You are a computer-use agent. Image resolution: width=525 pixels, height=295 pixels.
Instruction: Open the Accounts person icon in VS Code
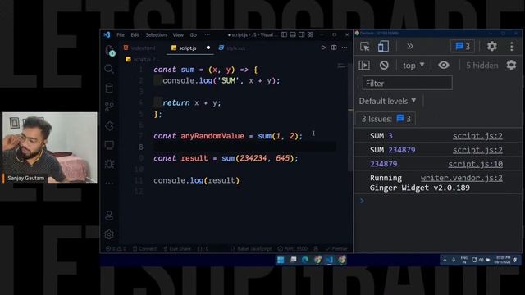109,216
